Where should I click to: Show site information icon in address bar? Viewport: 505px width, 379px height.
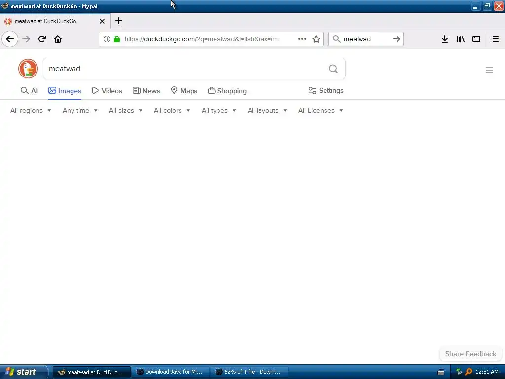(107, 39)
